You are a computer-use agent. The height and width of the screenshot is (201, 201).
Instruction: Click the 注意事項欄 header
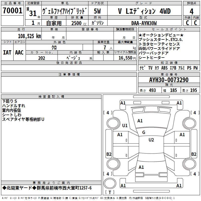tap(69, 74)
